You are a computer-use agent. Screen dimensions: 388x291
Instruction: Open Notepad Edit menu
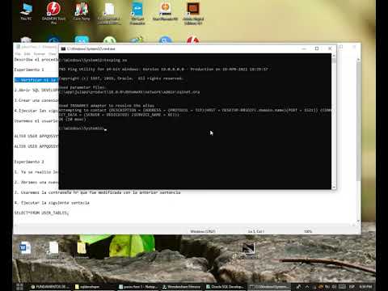(x=27, y=54)
